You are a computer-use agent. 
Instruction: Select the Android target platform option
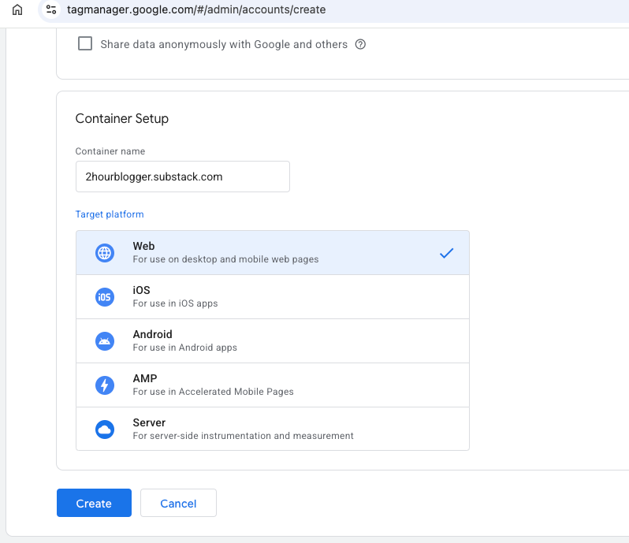click(273, 341)
